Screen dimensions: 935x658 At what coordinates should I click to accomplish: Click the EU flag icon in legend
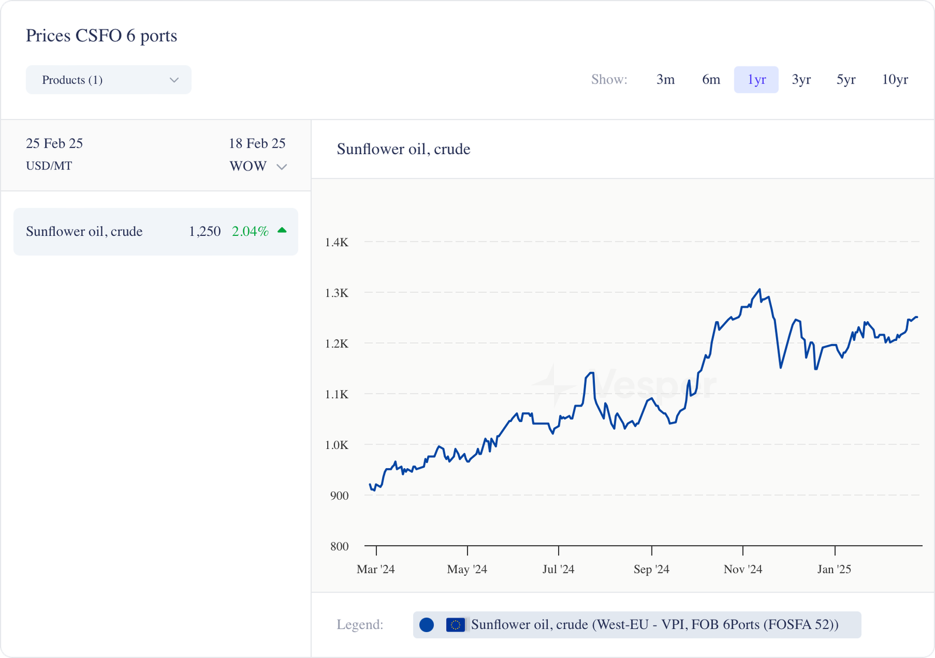tap(455, 625)
